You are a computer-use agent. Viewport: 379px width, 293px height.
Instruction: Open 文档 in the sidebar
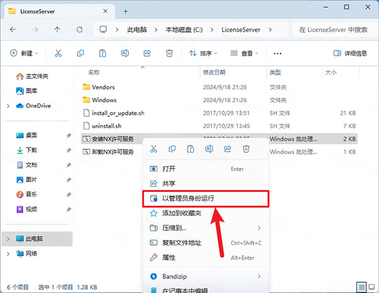(x=27, y=165)
